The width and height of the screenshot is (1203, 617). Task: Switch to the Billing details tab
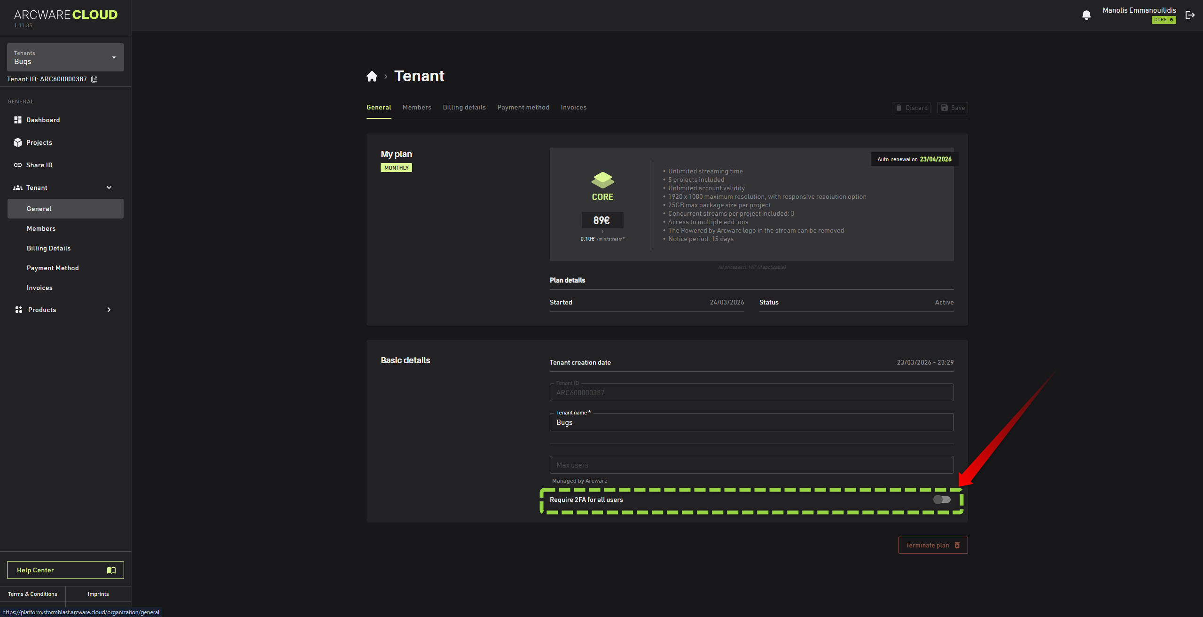[464, 107]
